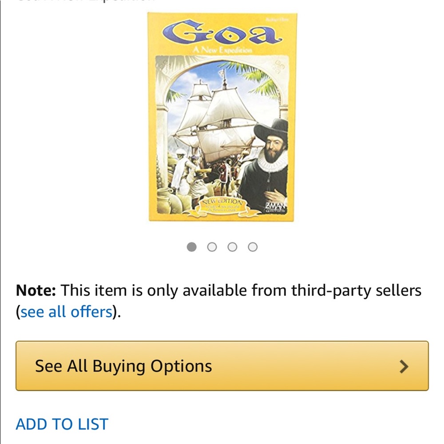Advance images by tapping an unfilled gray dot
The height and width of the screenshot is (444, 444).
(212, 246)
